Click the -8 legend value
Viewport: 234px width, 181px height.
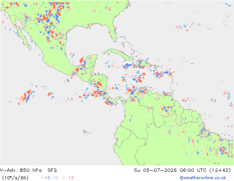click(x=55, y=178)
